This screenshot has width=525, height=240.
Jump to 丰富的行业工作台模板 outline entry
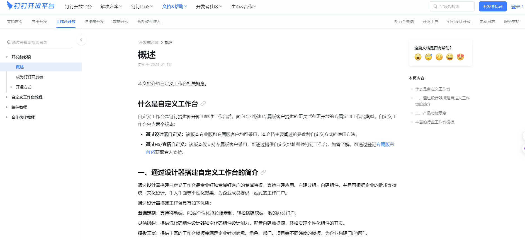[435, 122]
